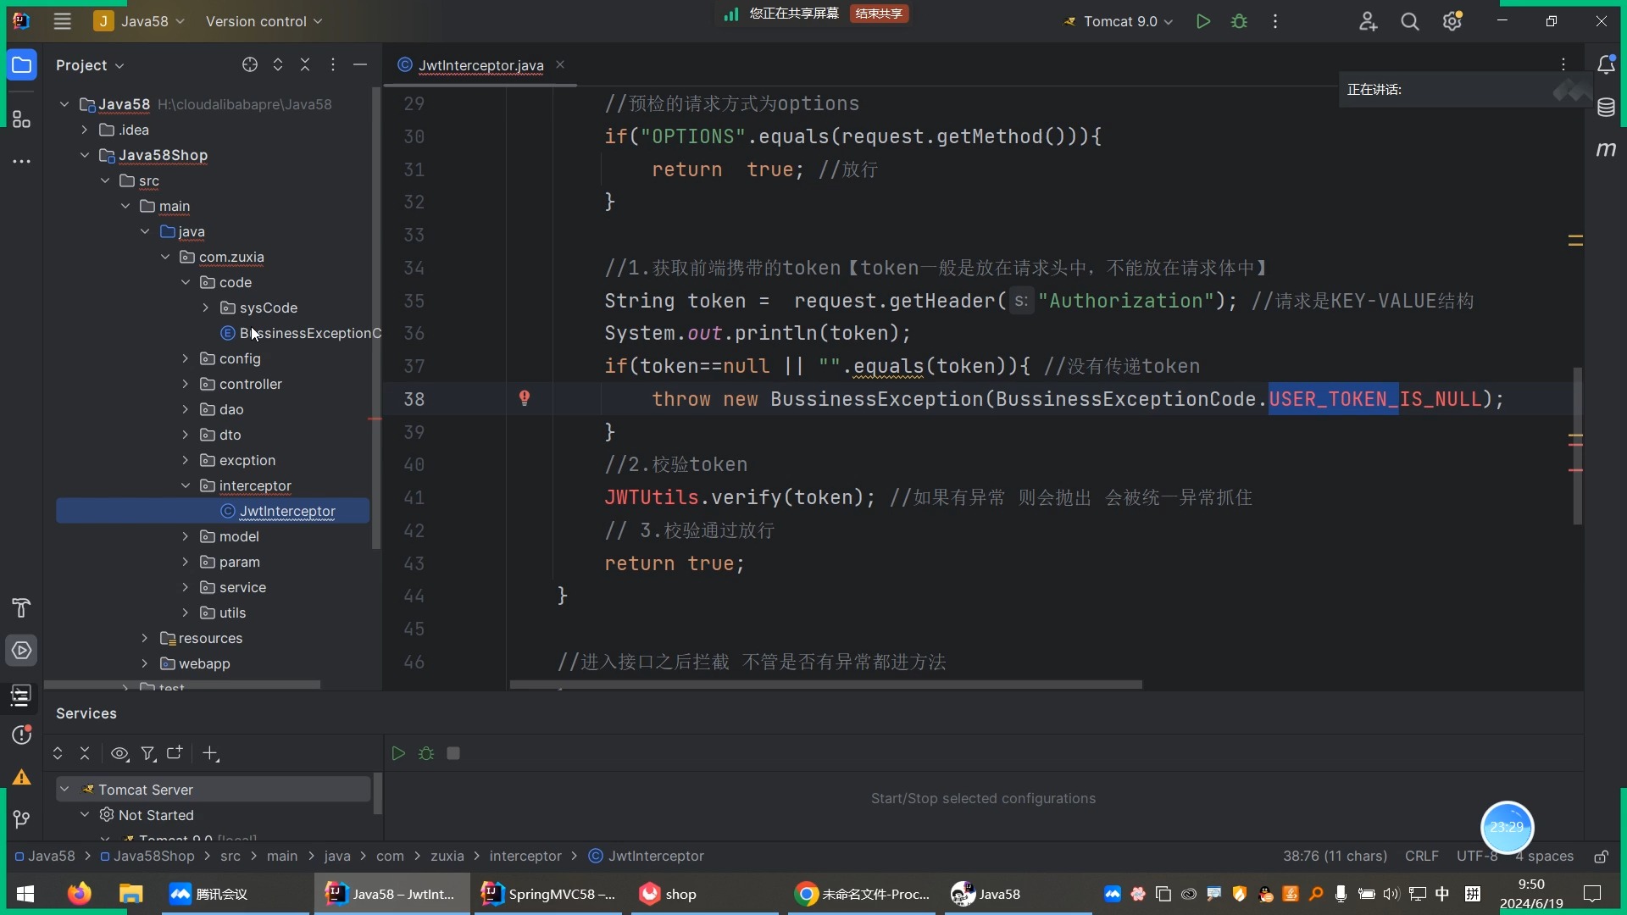Open more run actions kebab menu

pos(1275,21)
